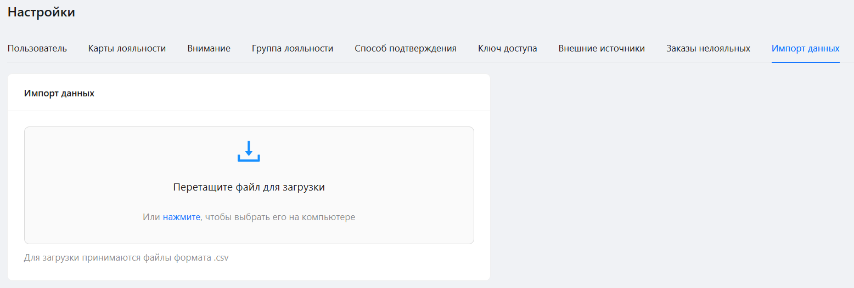
Task: Open the Пользователь tab
Action: click(37, 48)
